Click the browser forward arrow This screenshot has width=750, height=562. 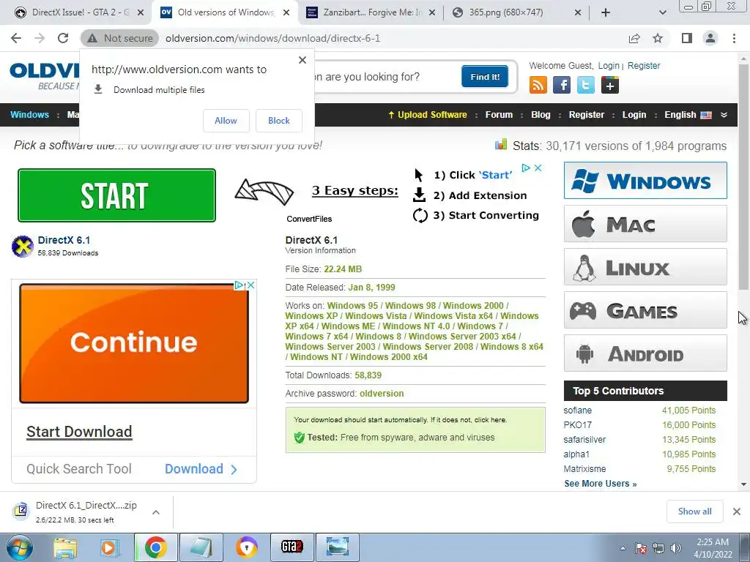40,38
